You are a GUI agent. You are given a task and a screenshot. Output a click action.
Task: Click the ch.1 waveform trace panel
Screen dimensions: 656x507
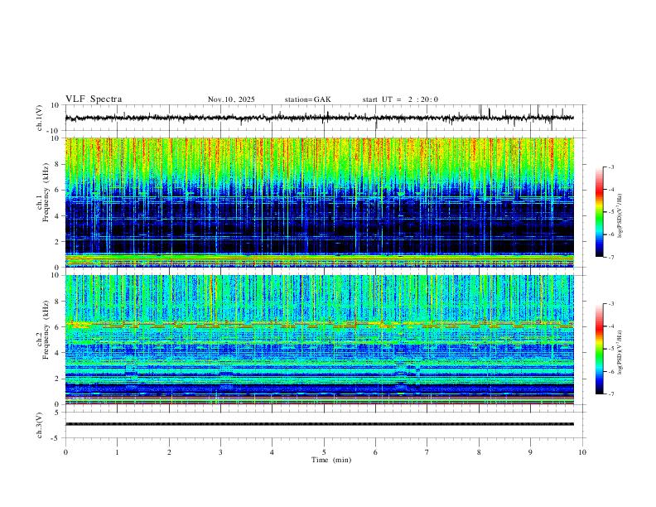(326, 118)
